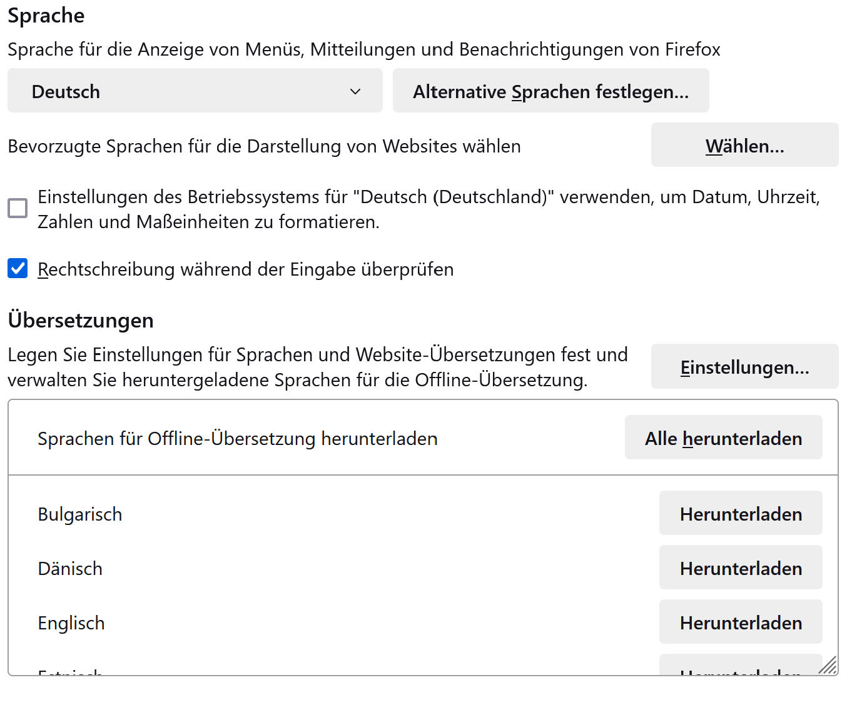Download the Dänisch language

click(x=741, y=567)
